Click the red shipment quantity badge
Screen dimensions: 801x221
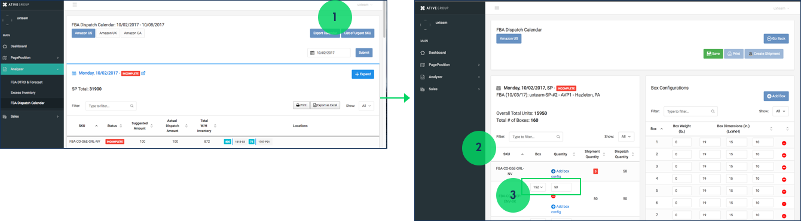click(595, 171)
